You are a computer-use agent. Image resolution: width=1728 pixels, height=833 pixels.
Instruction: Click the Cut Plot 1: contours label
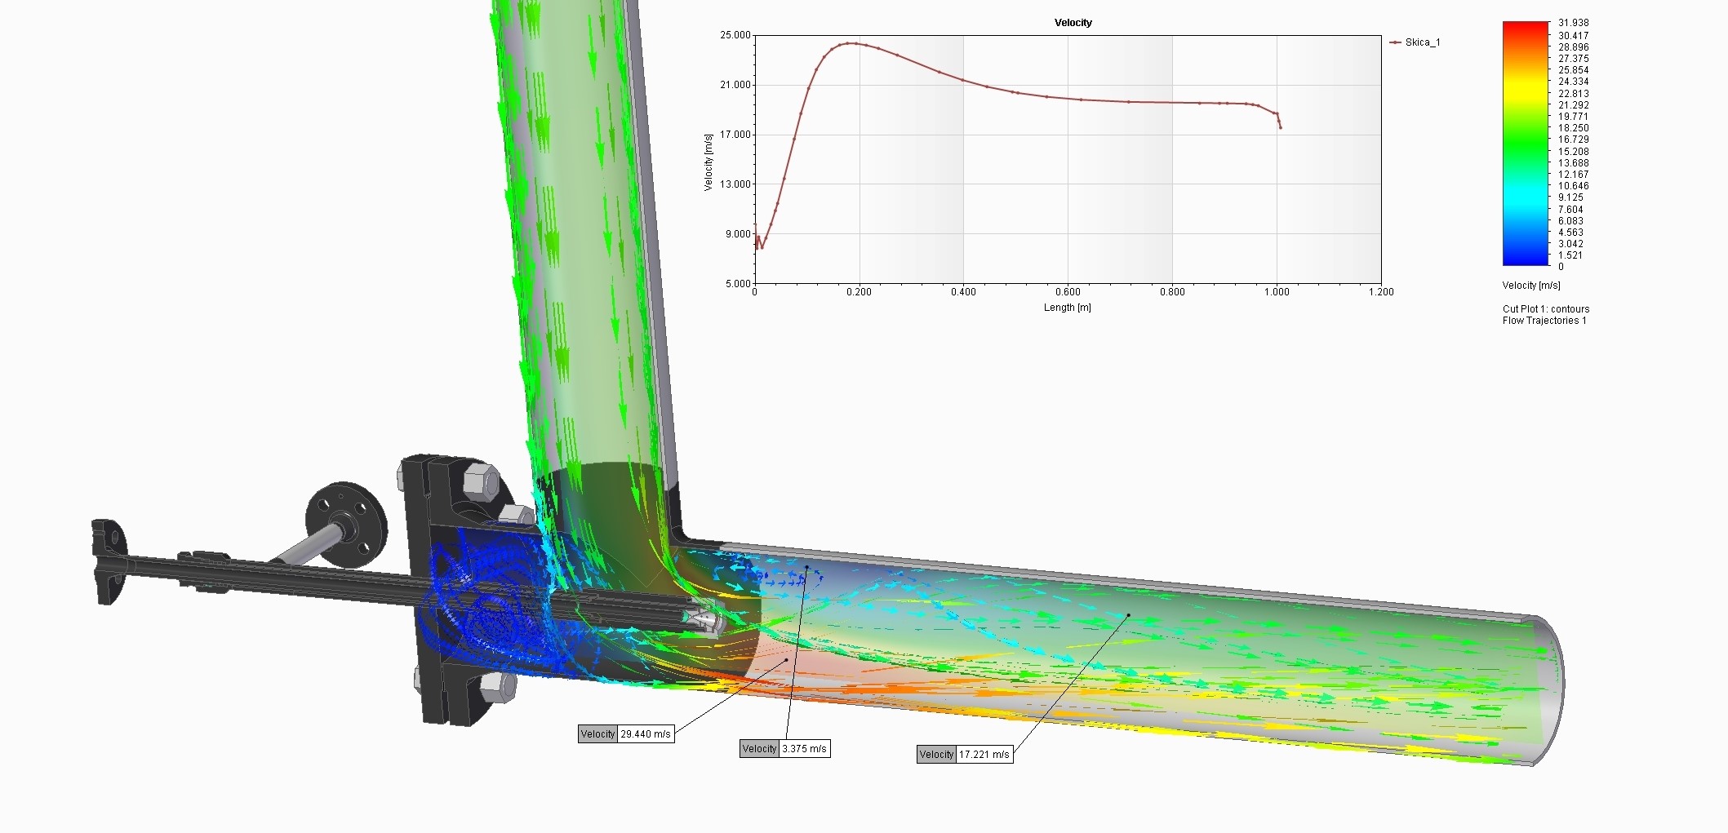click(x=1545, y=309)
